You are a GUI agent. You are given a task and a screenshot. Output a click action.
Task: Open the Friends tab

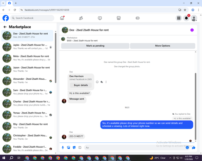point(81,18)
